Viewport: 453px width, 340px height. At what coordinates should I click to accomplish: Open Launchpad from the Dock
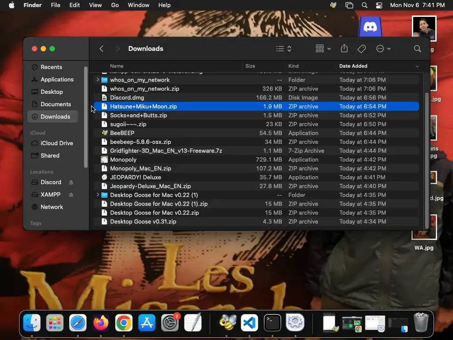point(54,322)
